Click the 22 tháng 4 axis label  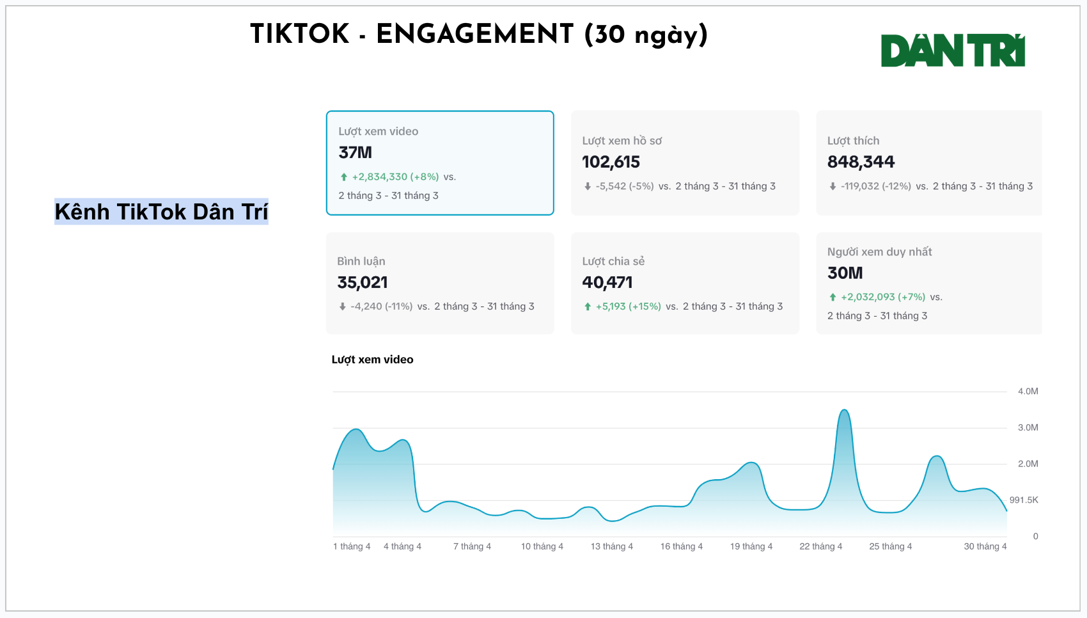coord(821,546)
